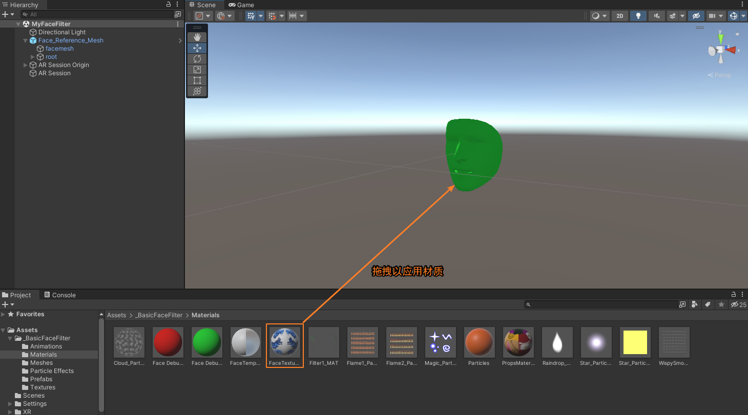Toggle scene visibility of hidden objects

[696, 16]
